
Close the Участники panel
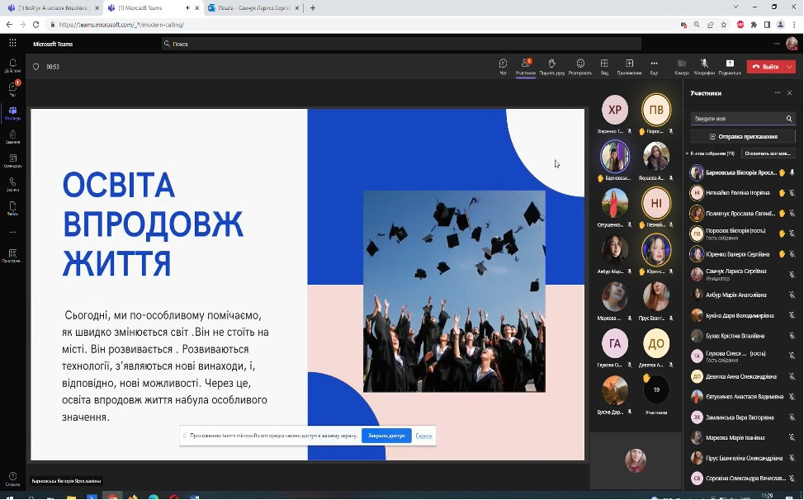(790, 92)
